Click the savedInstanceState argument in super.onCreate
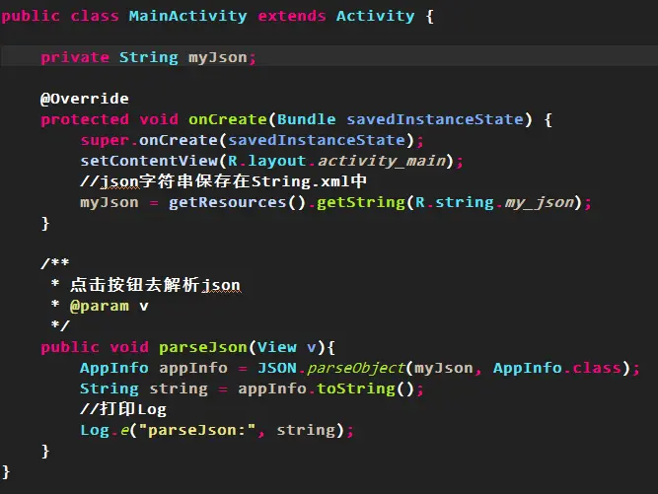Image resolution: width=658 pixels, height=494 pixels. [316, 140]
